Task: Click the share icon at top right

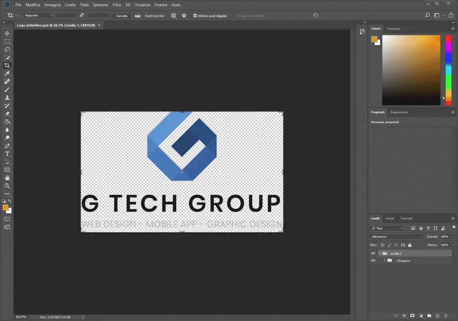Action: (451, 15)
